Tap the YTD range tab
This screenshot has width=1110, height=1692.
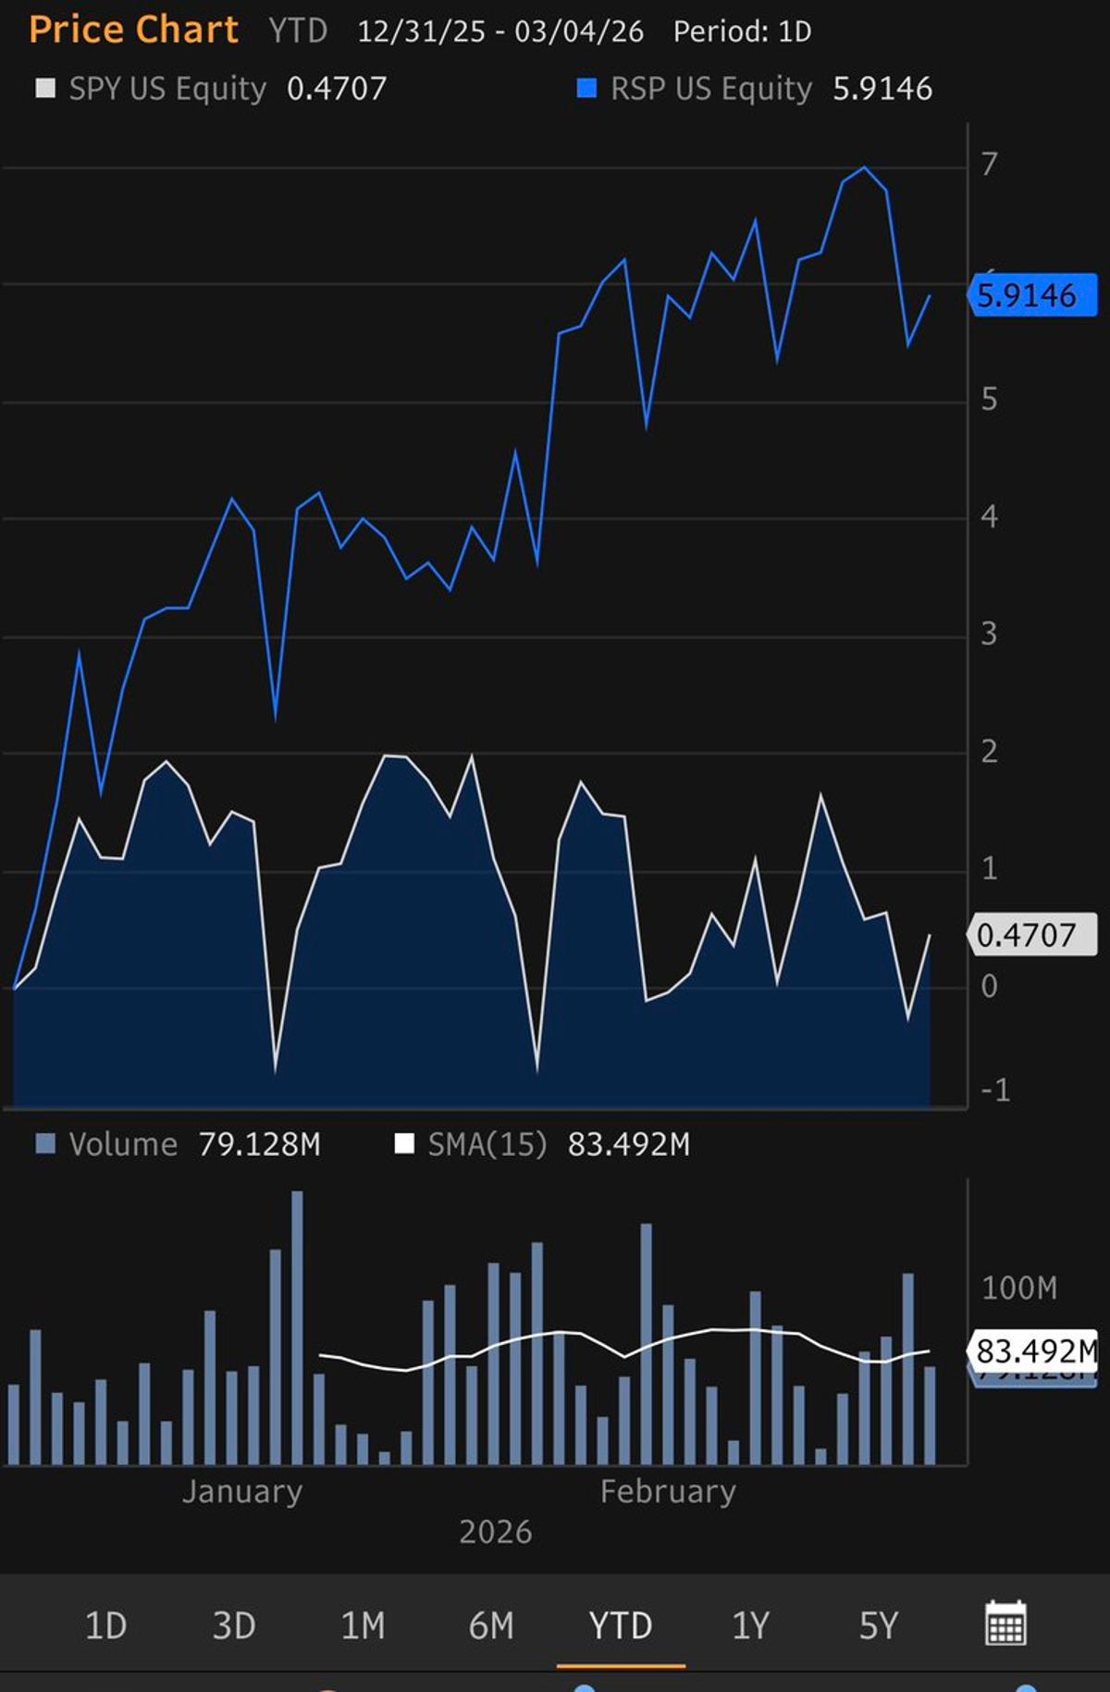(x=621, y=1625)
